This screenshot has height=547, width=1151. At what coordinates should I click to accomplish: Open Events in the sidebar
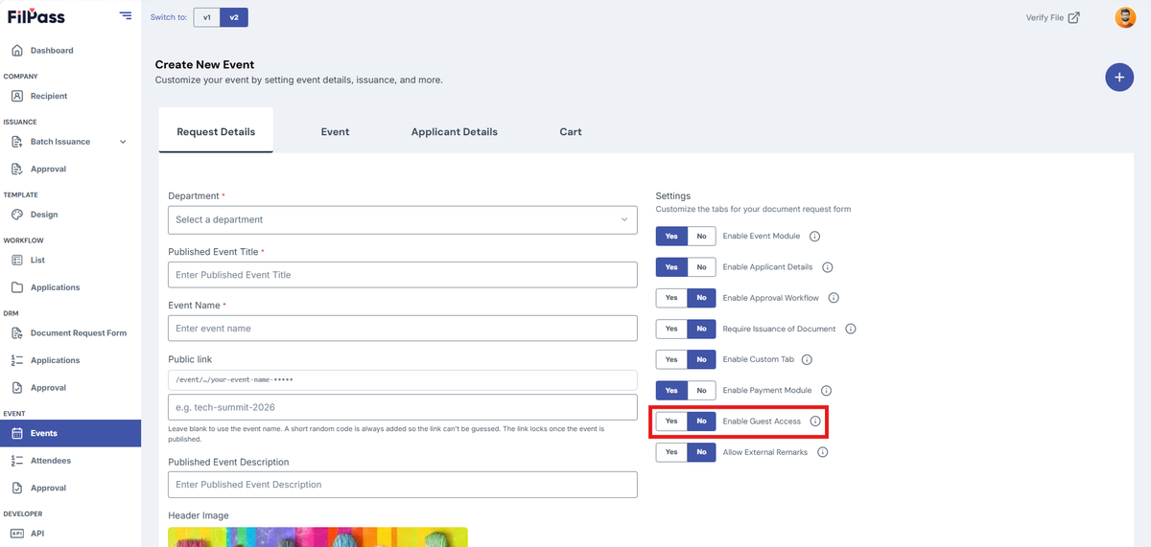[70, 433]
